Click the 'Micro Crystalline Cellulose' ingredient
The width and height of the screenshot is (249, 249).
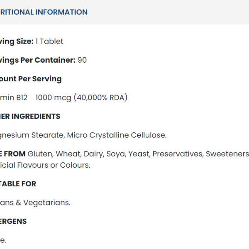[x=117, y=135]
